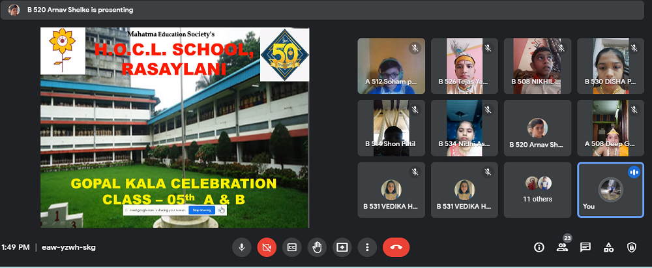Open host controls shield icon
652x268 pixels.
click(631, 247)
